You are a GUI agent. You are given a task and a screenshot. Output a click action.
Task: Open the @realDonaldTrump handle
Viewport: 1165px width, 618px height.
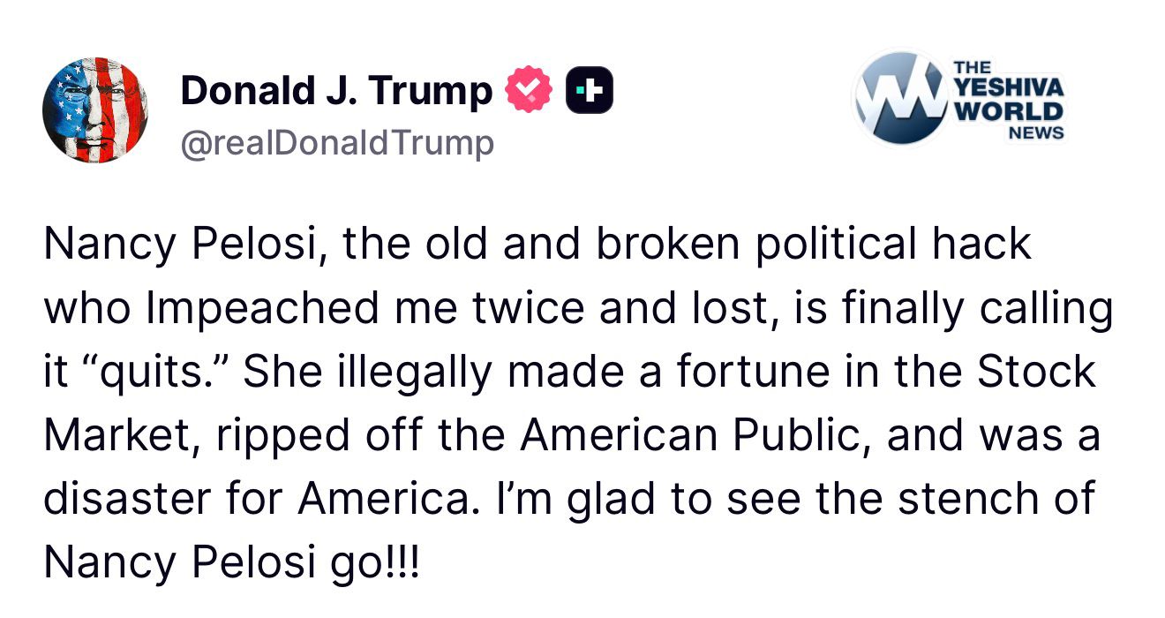click(337, 142)
